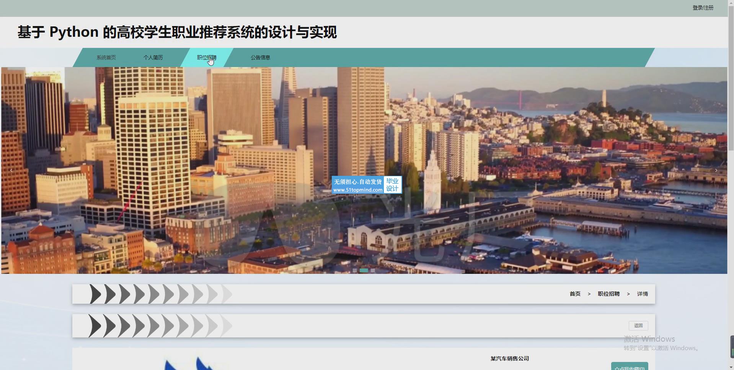Select the 职位招聘 navigation tab

coord(207,58)
